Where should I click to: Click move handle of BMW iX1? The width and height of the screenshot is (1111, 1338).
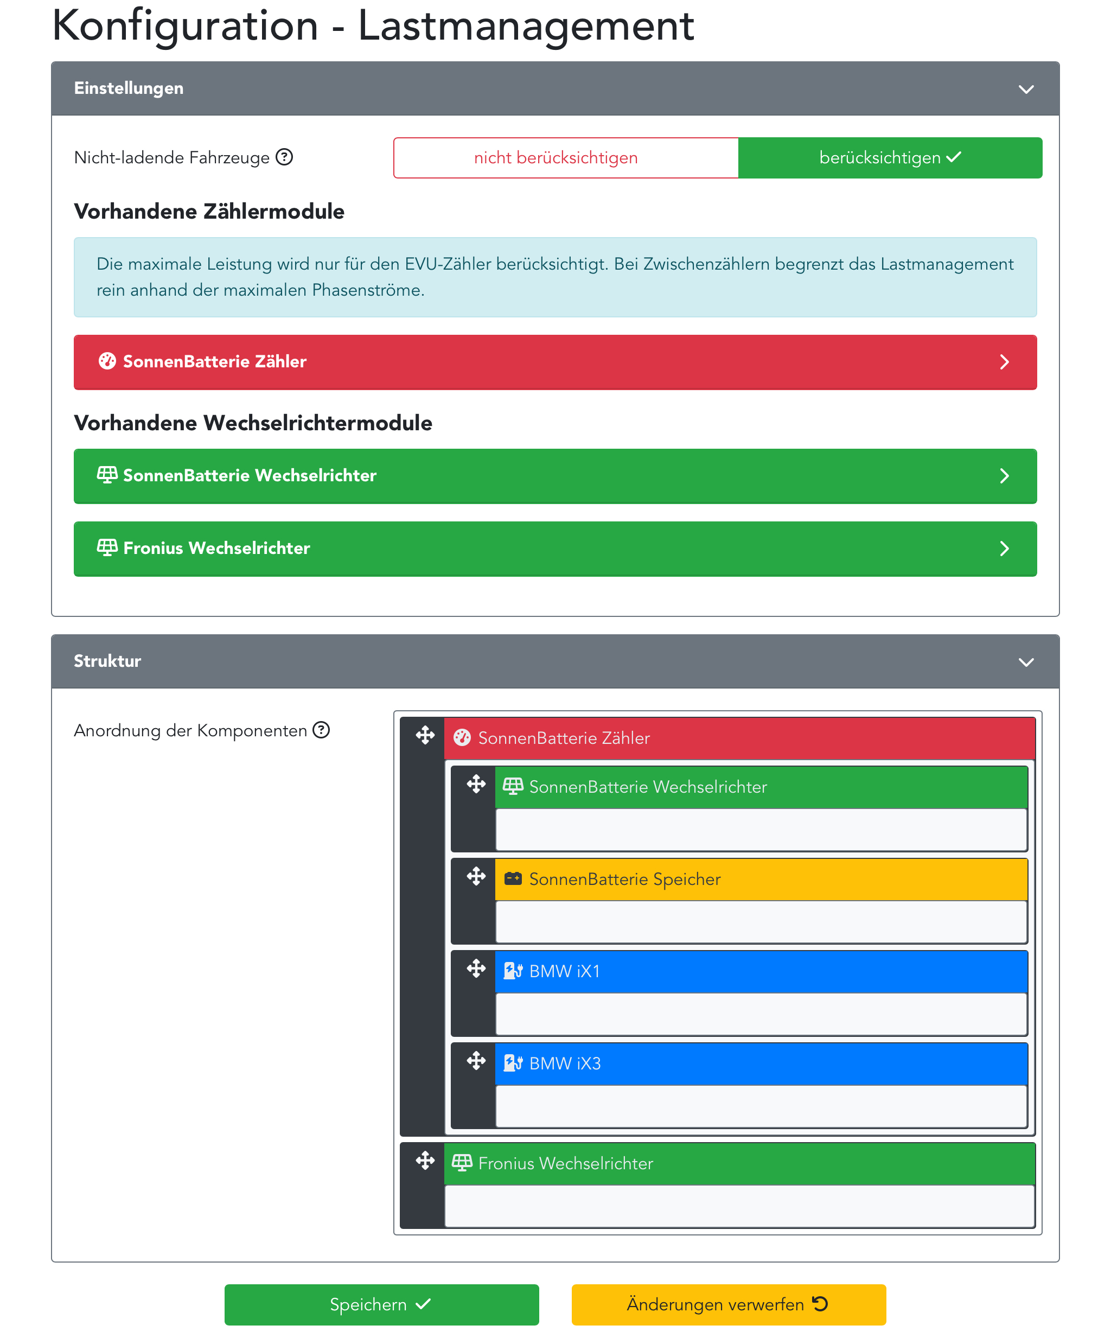476,969
